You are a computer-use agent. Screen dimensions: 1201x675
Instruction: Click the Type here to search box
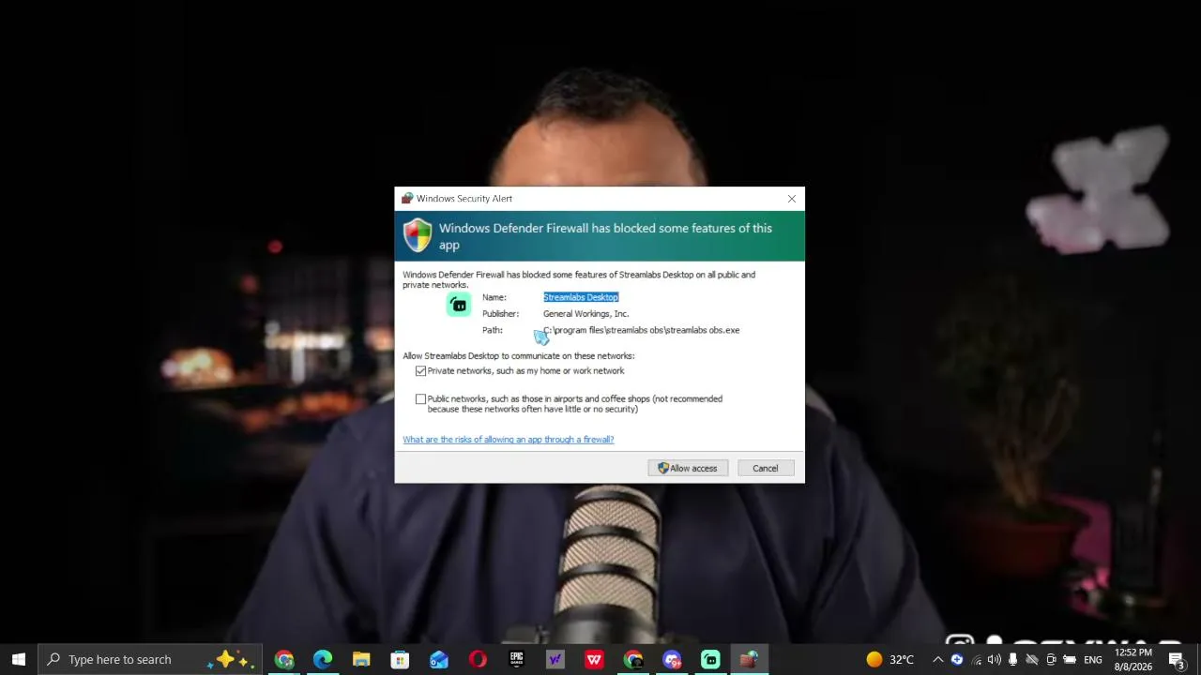150,659
